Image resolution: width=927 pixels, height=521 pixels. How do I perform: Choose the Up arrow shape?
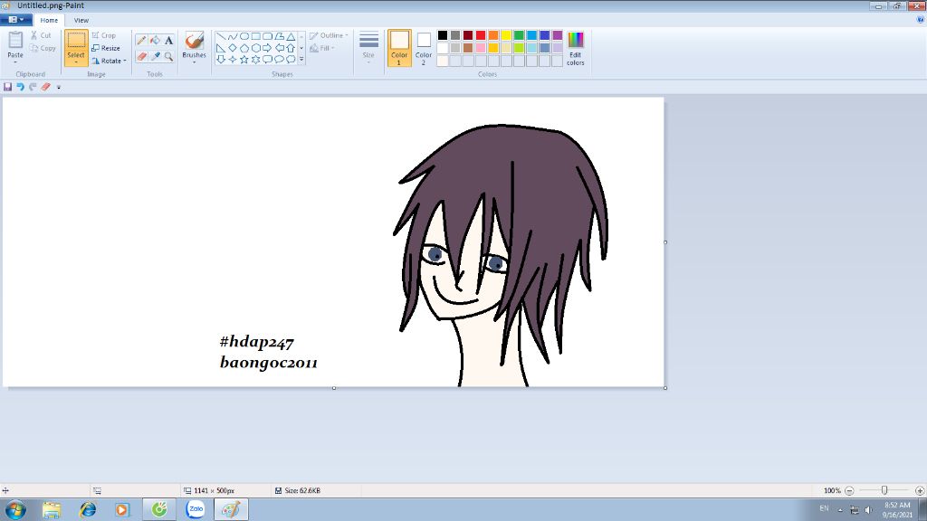[x=291, y=48]
